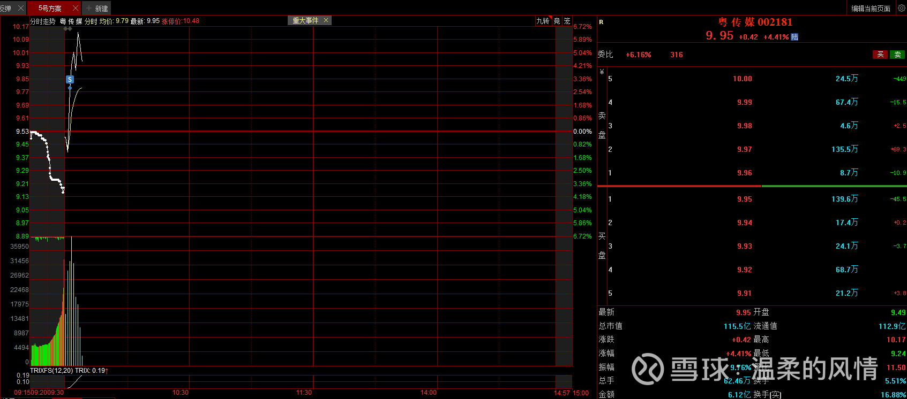Click the red 买 buy button
The height and width of the screenshot is (399, 907).
pyautogui.click(x=880, y=55)
